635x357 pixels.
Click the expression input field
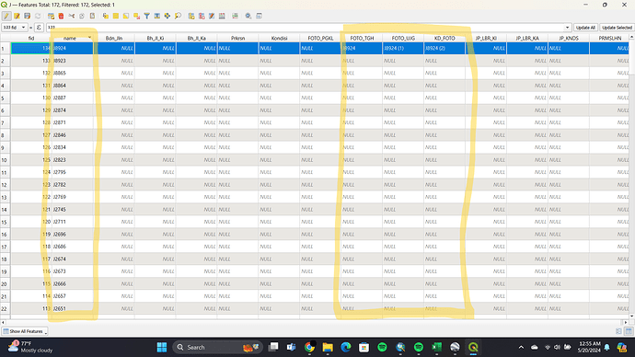(306, 28)
